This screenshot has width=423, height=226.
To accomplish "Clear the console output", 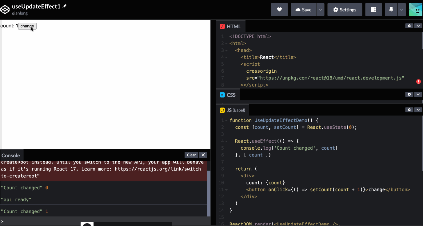I will coord(191,155).
